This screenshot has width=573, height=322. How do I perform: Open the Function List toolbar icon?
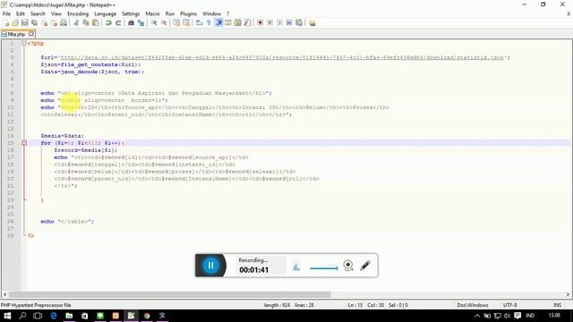pyautogui.click(x=247, y=23)
